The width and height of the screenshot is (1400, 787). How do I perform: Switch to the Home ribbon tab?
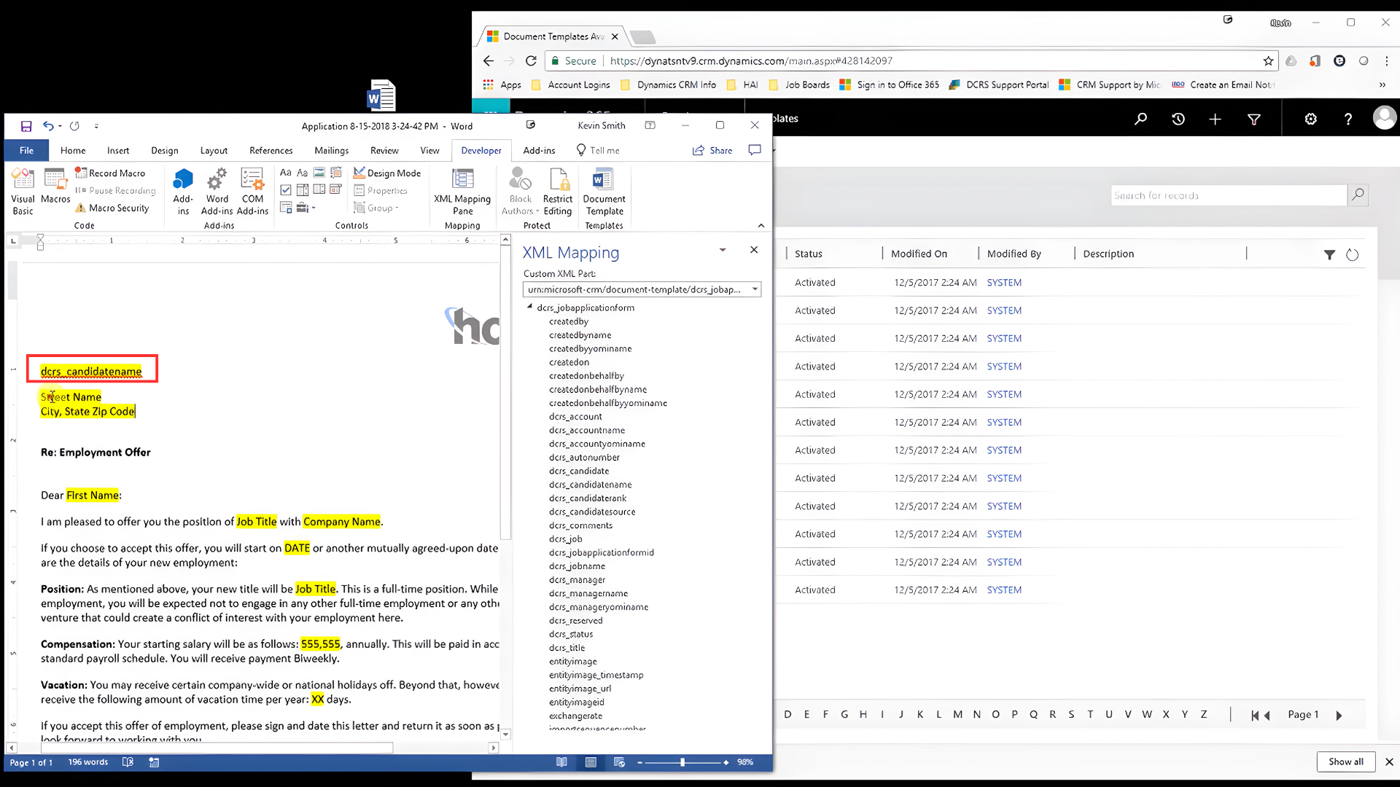pos(73,150)
